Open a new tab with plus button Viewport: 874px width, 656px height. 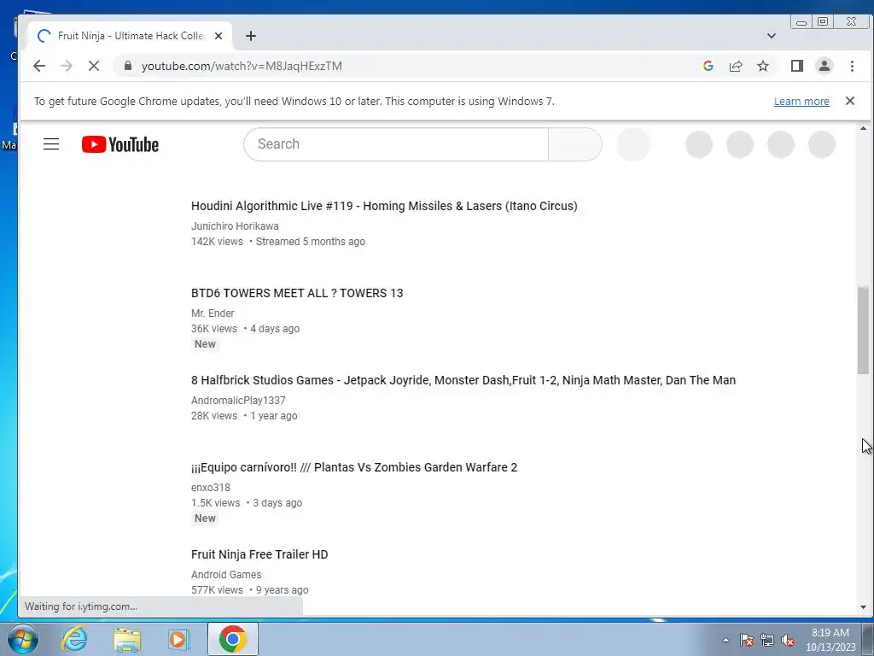(x=251, y=36)
